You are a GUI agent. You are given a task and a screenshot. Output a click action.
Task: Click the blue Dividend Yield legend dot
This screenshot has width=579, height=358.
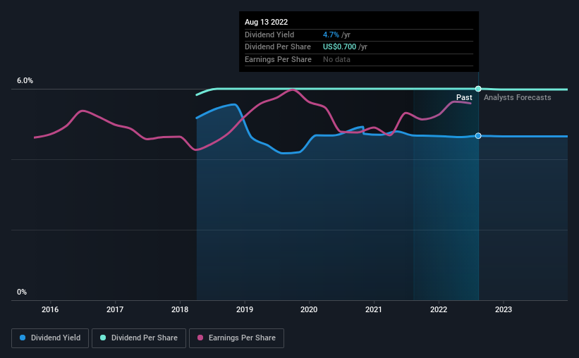pos(23,338)
